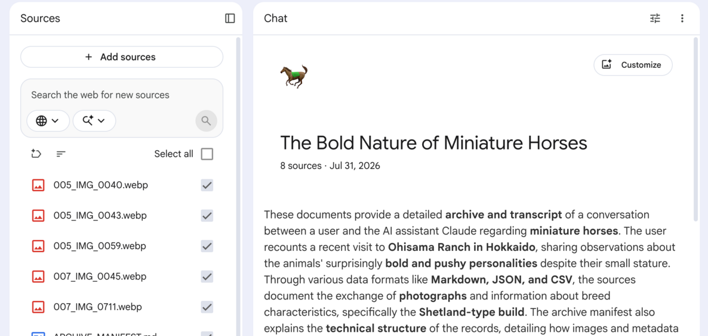The width and height of the screenshot is (708, 336).
Task: Select file name 005_IMG_0043.webp
Action: tap(100, 216)
